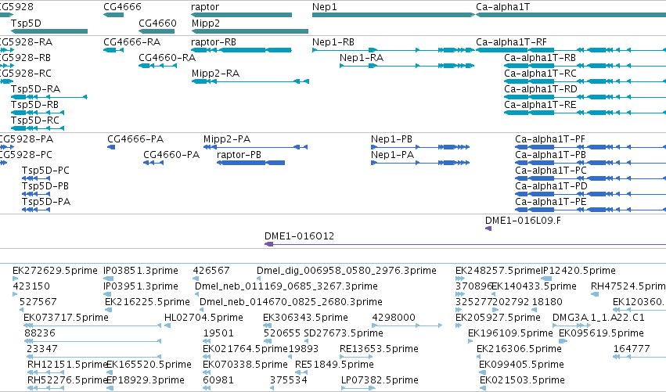Click protein CG4666-PA

111,147
